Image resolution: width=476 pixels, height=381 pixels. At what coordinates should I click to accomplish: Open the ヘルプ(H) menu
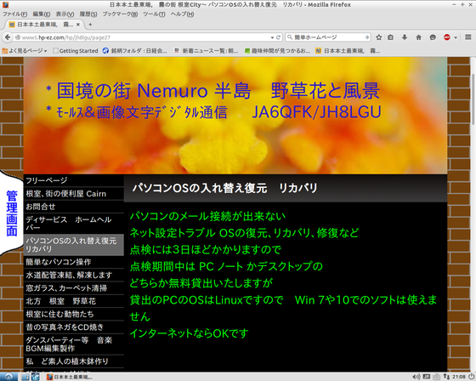click(182, 14)
